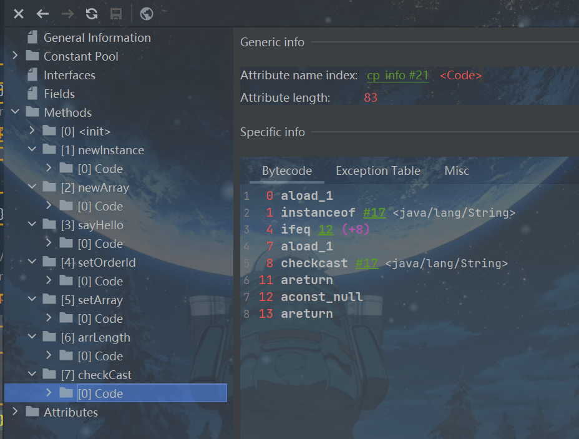Select the General Information file icon
The height and width of the screenshot is (439, 579).
point(32,37)
